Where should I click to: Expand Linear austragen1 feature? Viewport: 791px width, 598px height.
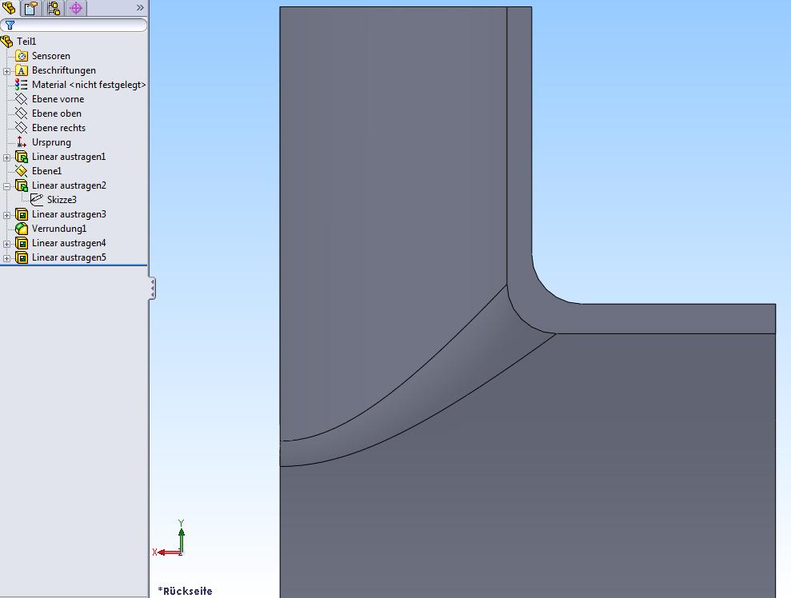6,157
